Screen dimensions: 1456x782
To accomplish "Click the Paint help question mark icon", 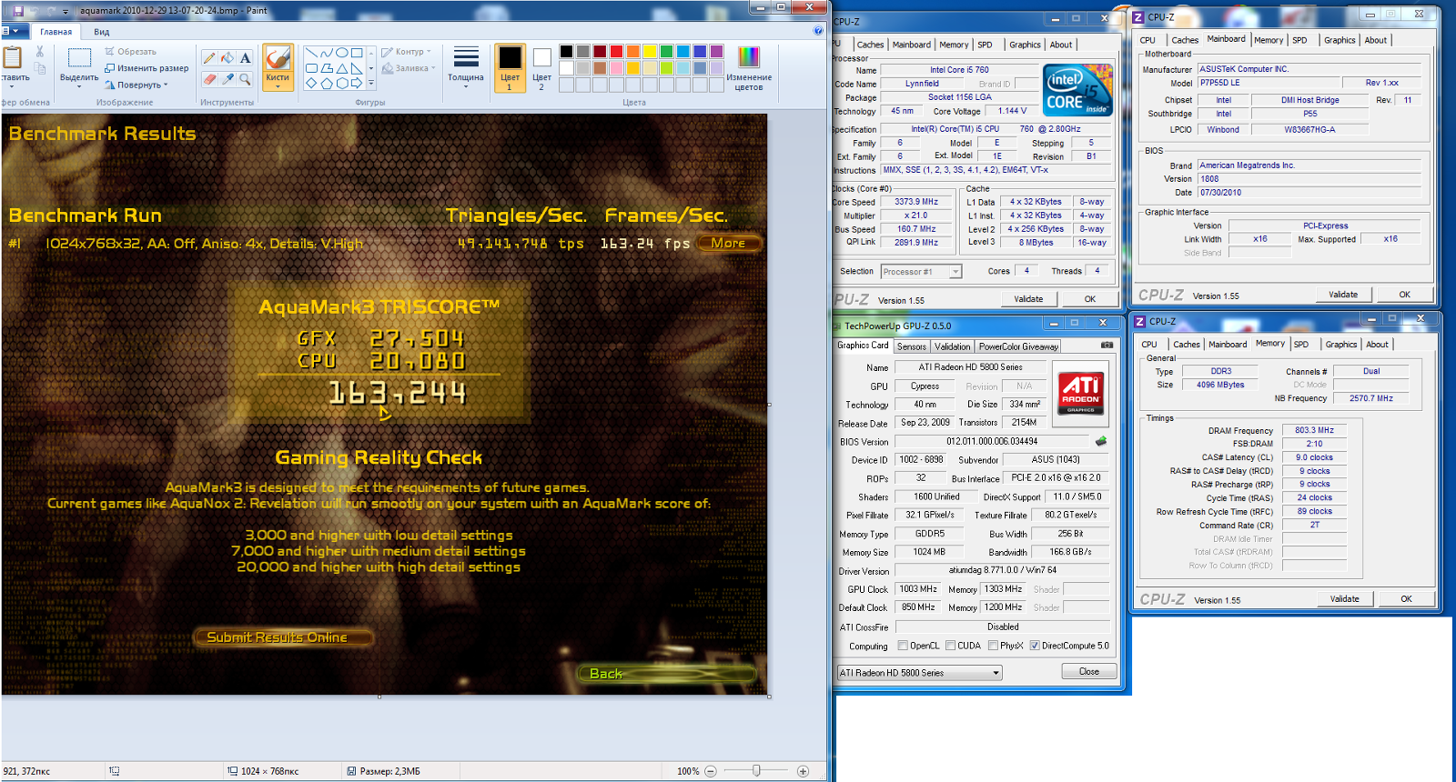I will [818, 31].
